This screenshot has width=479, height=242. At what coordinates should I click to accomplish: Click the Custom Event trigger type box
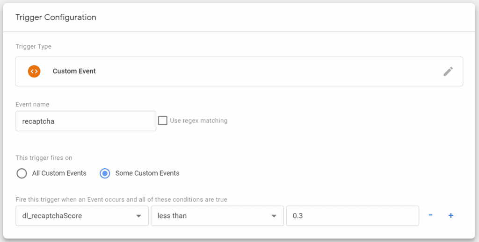(239, 71)
